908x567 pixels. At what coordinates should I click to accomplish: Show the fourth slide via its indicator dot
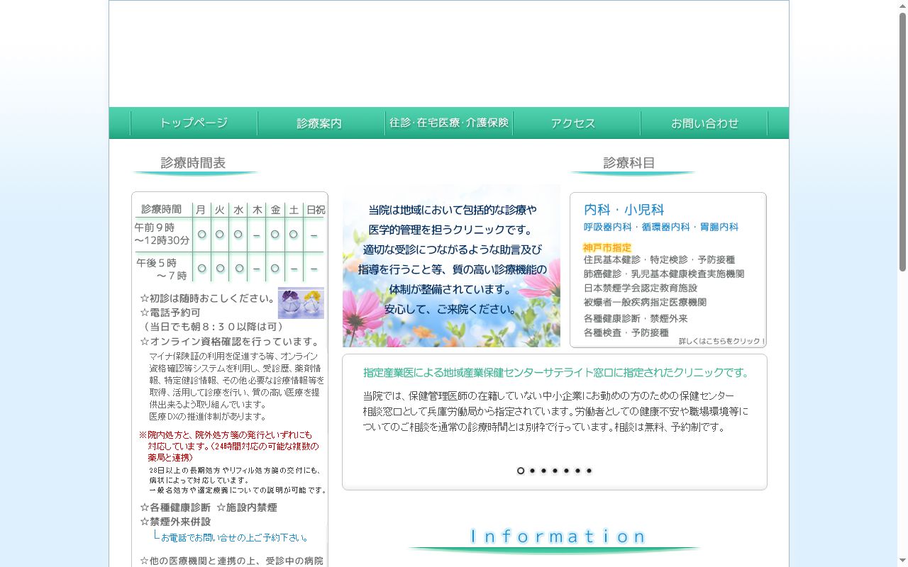coord(555,471)
